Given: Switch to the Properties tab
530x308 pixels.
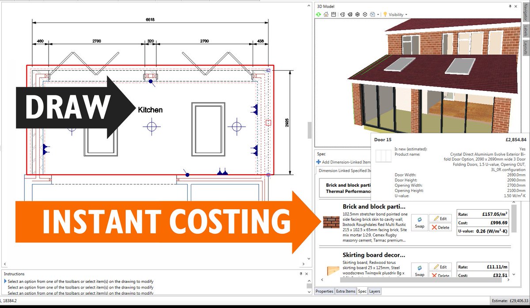Looking at the screenshot, I should coord(325,291).
